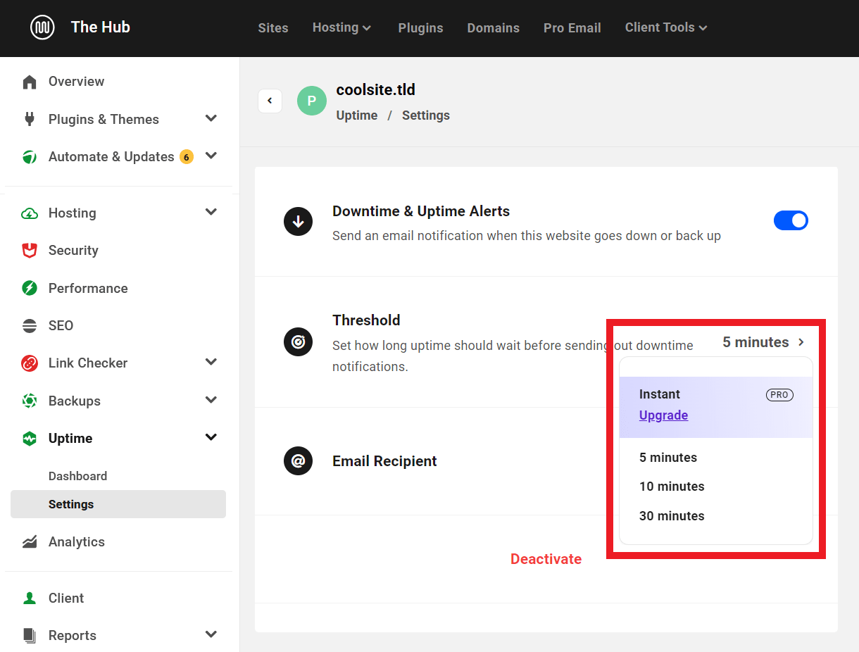Image resolution: width=859 pixels, height=652 pixels.
Task: Click the Email Recipient row label
Action: pos(384,461)
